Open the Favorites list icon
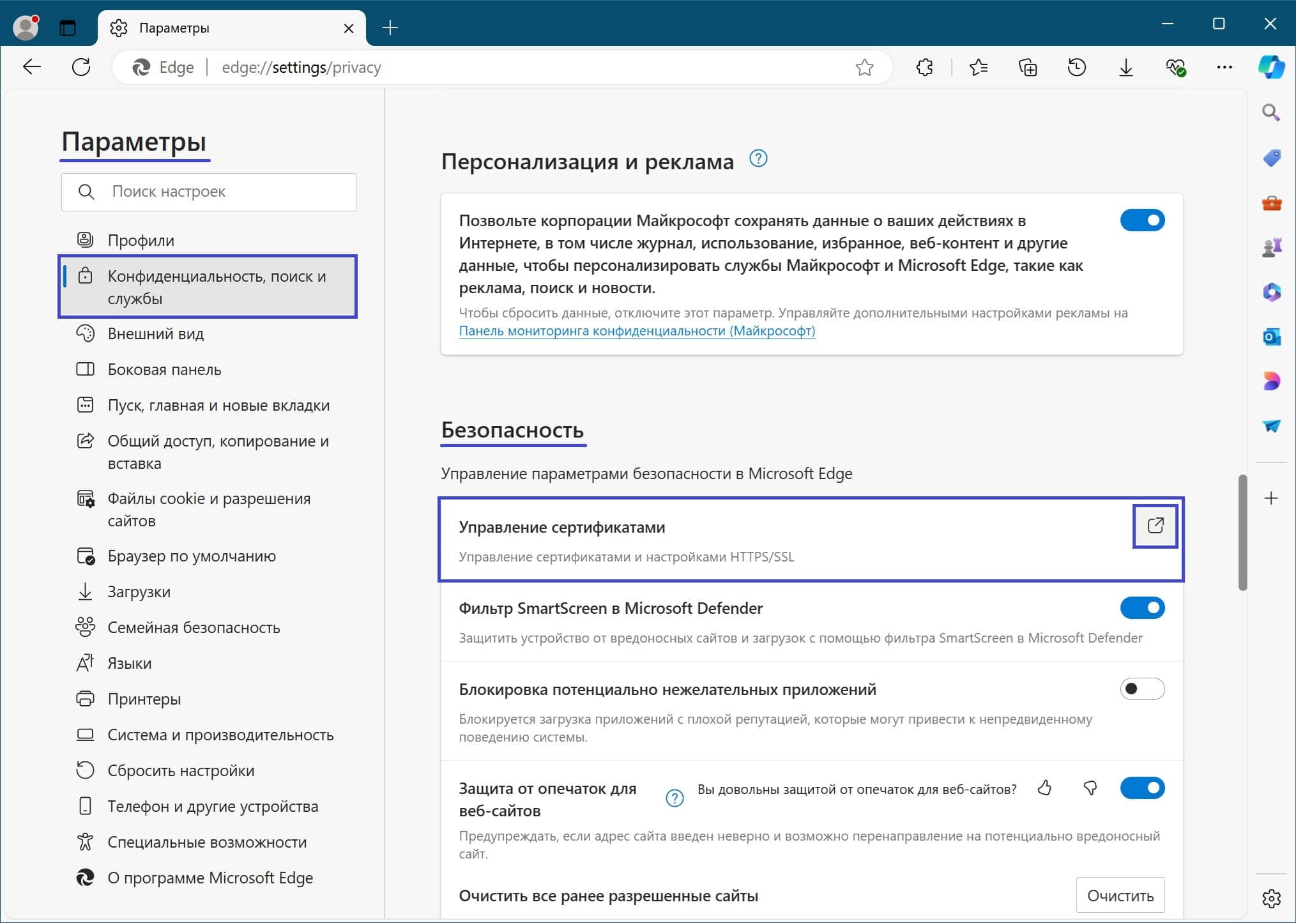Image resolution: width=1296 pixels, height=923 pixels. pos(979,67)
